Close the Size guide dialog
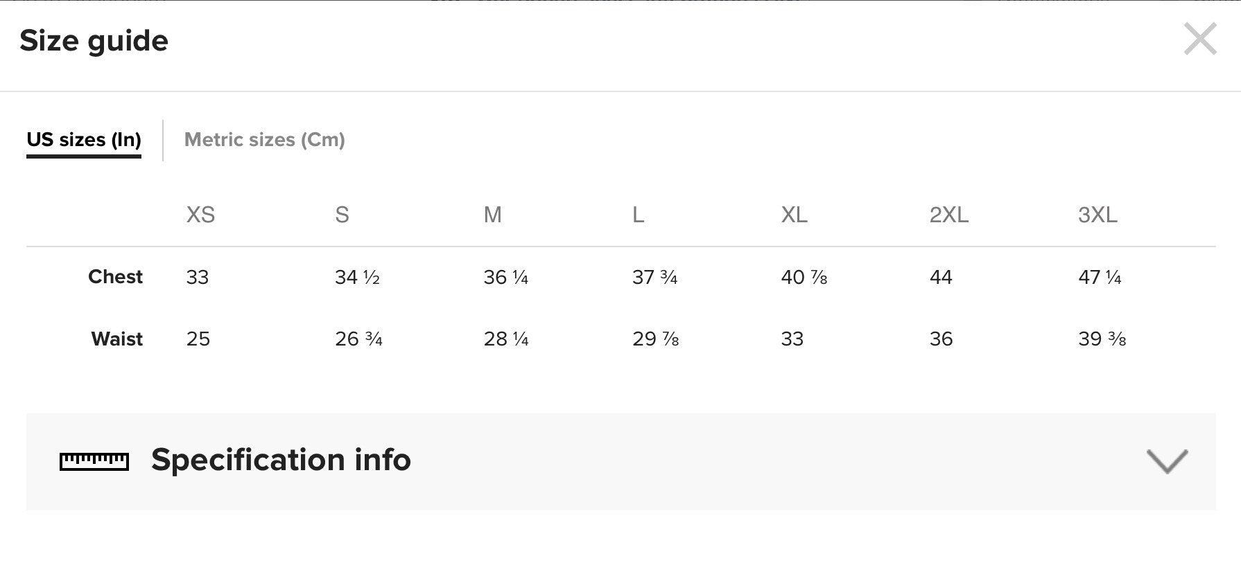Screen dimensions: 1241x574 coord(1200,39)
